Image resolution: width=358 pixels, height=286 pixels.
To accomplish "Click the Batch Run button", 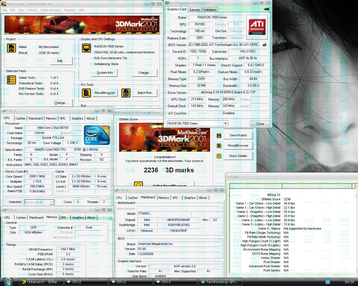I will (145, 93).
